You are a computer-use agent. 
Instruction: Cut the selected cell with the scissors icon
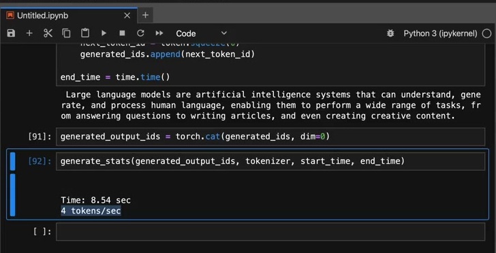pyautogui.click(x=48, y=33)
